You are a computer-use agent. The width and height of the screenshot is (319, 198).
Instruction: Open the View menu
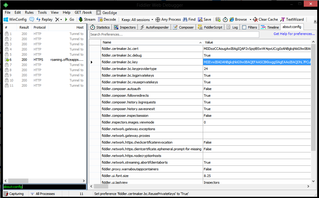point(55,12)
